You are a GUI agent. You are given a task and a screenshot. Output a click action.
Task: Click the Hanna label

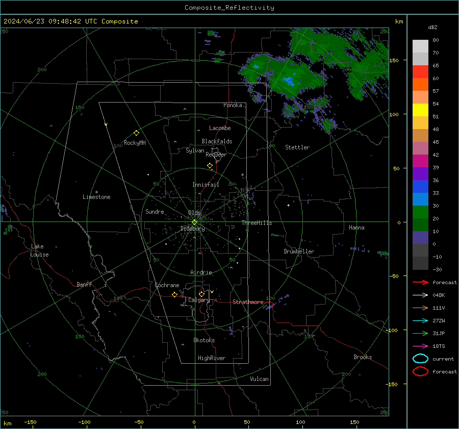pyautogui.click(x=356, y=228)
